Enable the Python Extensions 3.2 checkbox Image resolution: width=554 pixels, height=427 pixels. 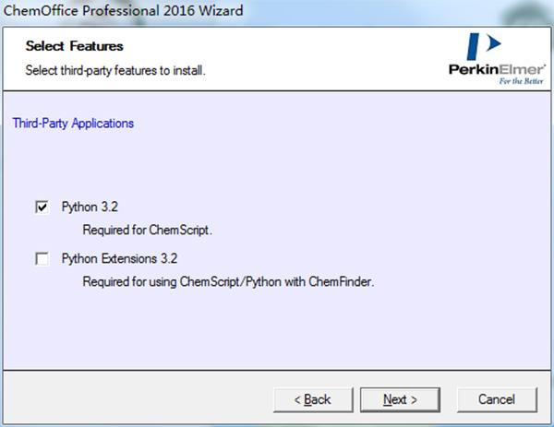tap(42, 258)
